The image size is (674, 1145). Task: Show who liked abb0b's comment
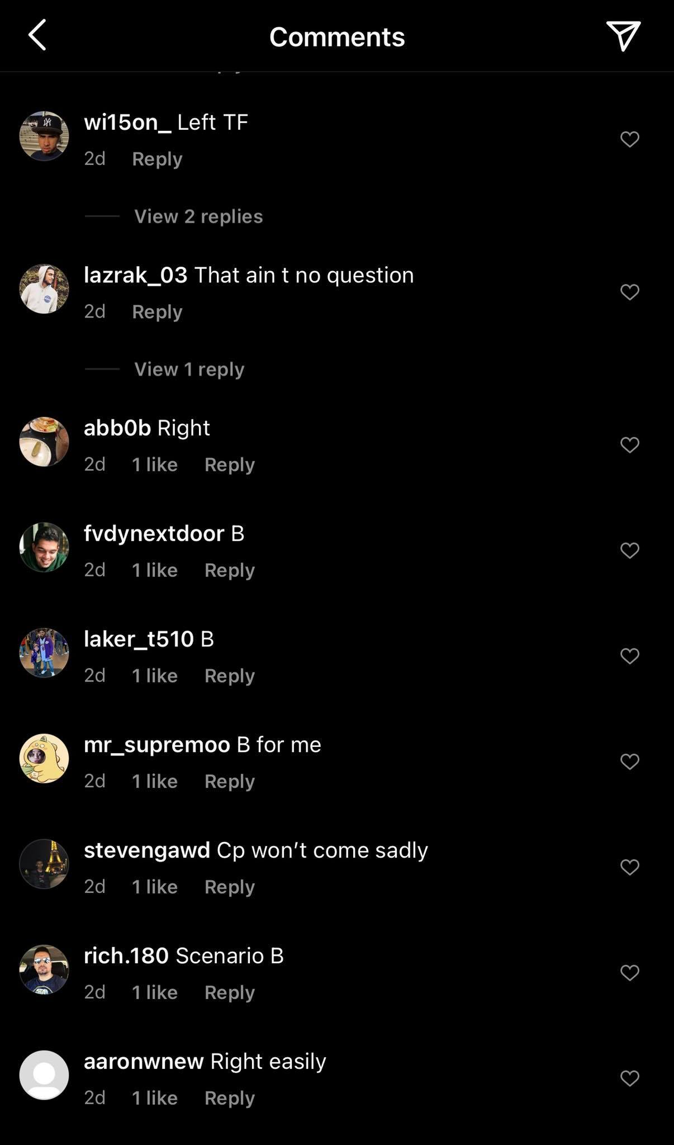coord(154,464)
